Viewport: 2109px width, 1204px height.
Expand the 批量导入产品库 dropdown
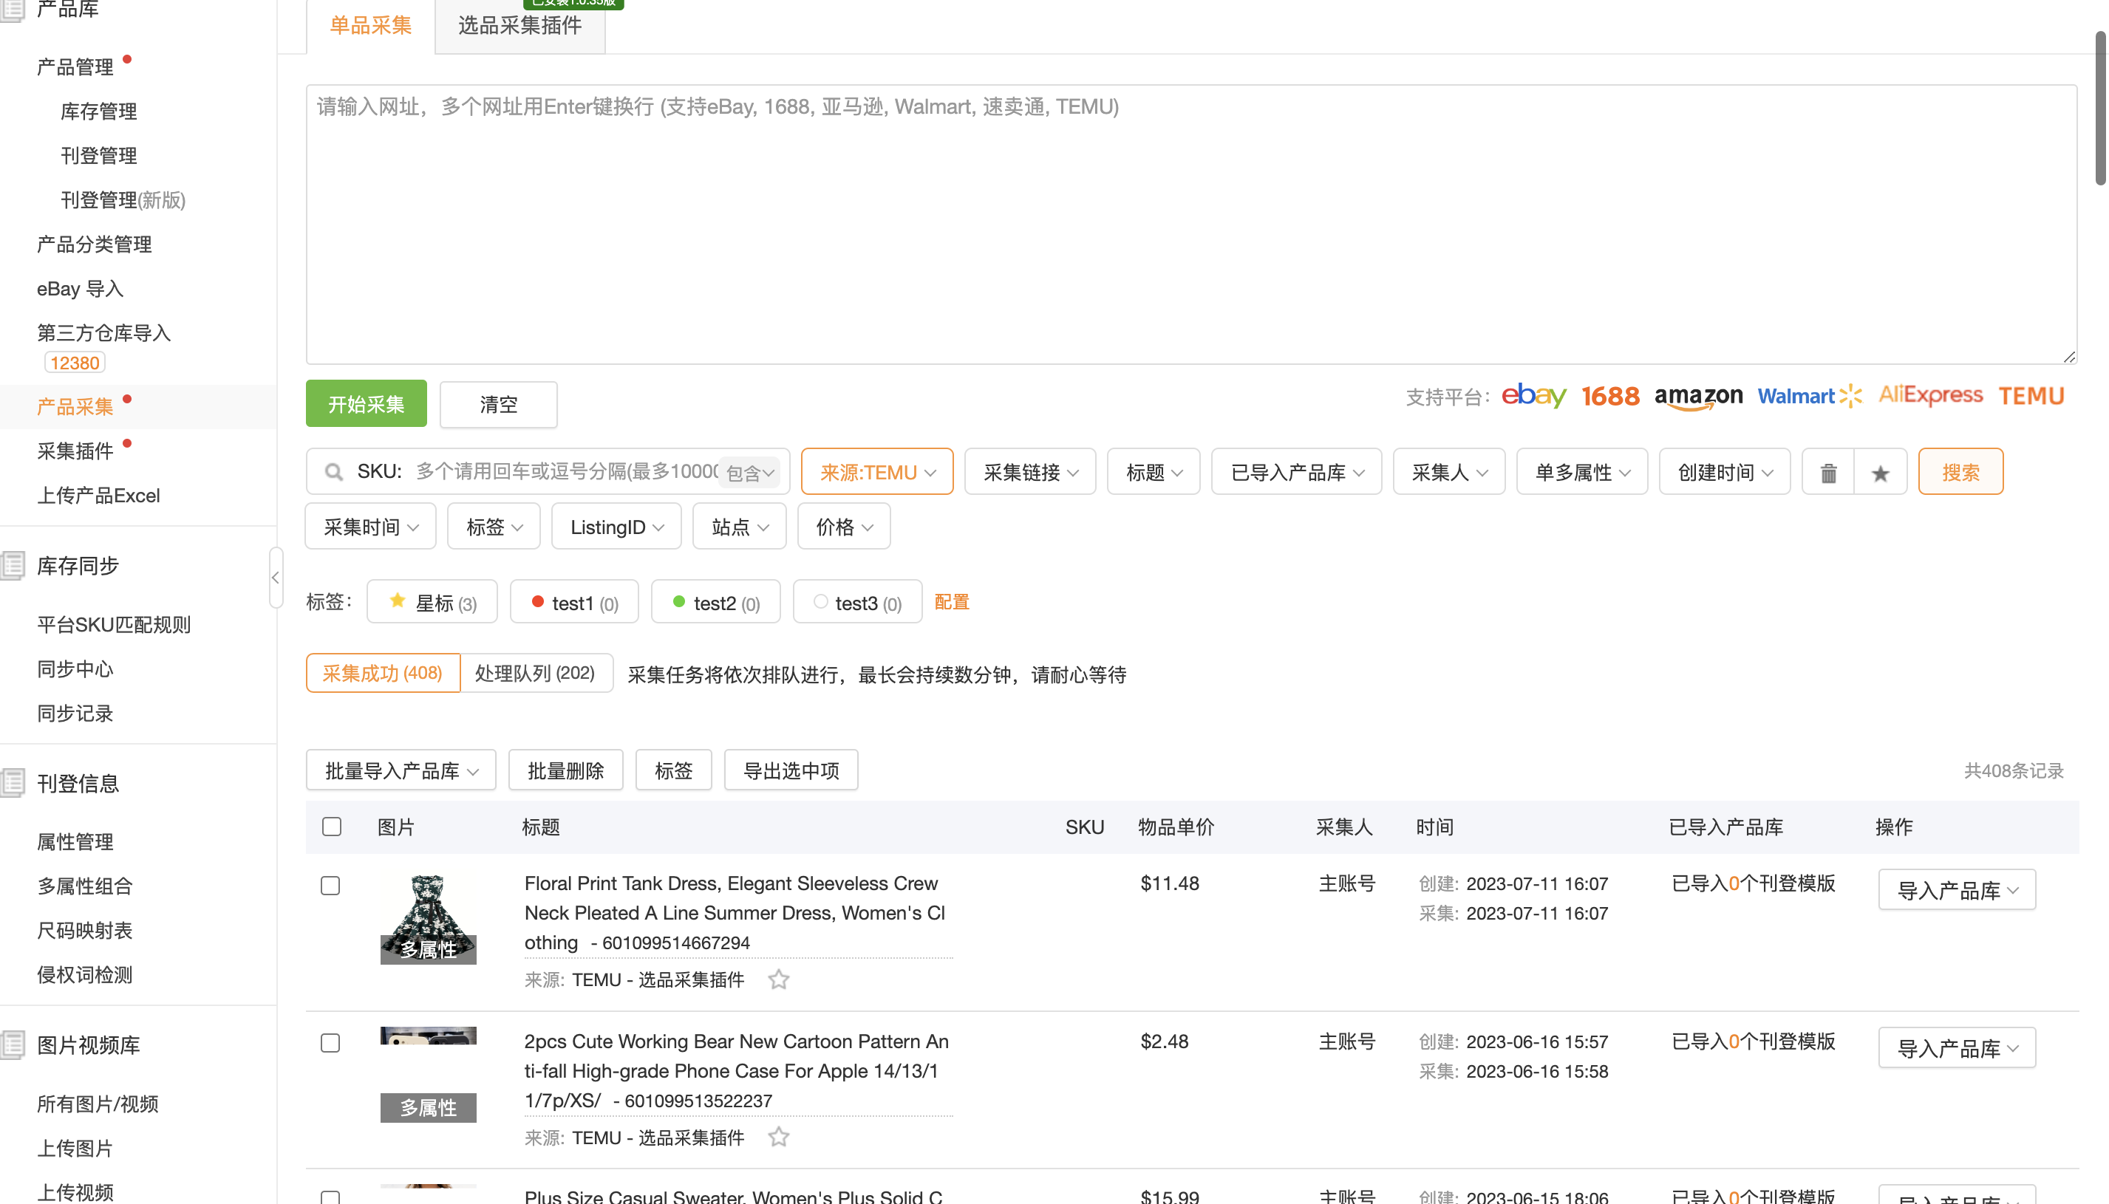401,770
